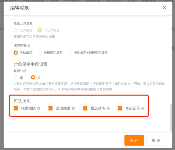The height and width of the screenshot is (150, 175).
Task: Select 手动填写&扫码识别填写 radio option
Action: click(x=70, y=53)
